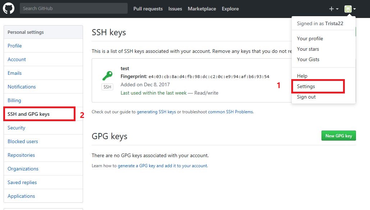This screenshot has width=370, height=210.
Task: Open generate a GPG key help link
Action: coord(163,166)
